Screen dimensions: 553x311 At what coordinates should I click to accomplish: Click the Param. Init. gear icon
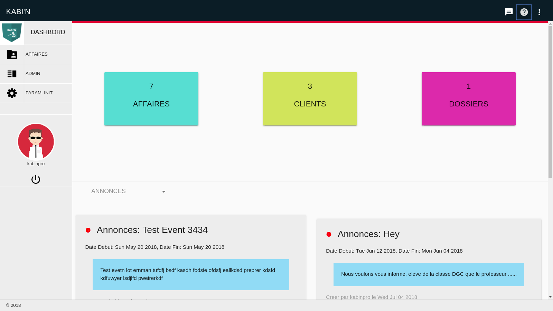tap(12, 93)
